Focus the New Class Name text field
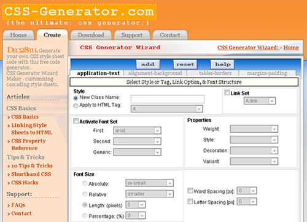Screen dimensions: 307x222 coord(168,99)
